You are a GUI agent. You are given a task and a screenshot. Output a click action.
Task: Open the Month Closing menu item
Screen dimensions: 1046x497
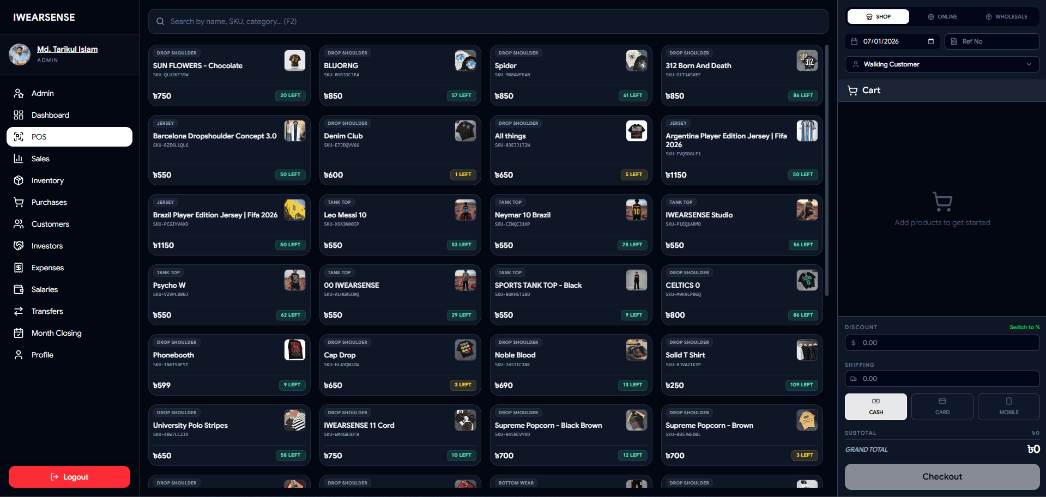tap(69, 333)
